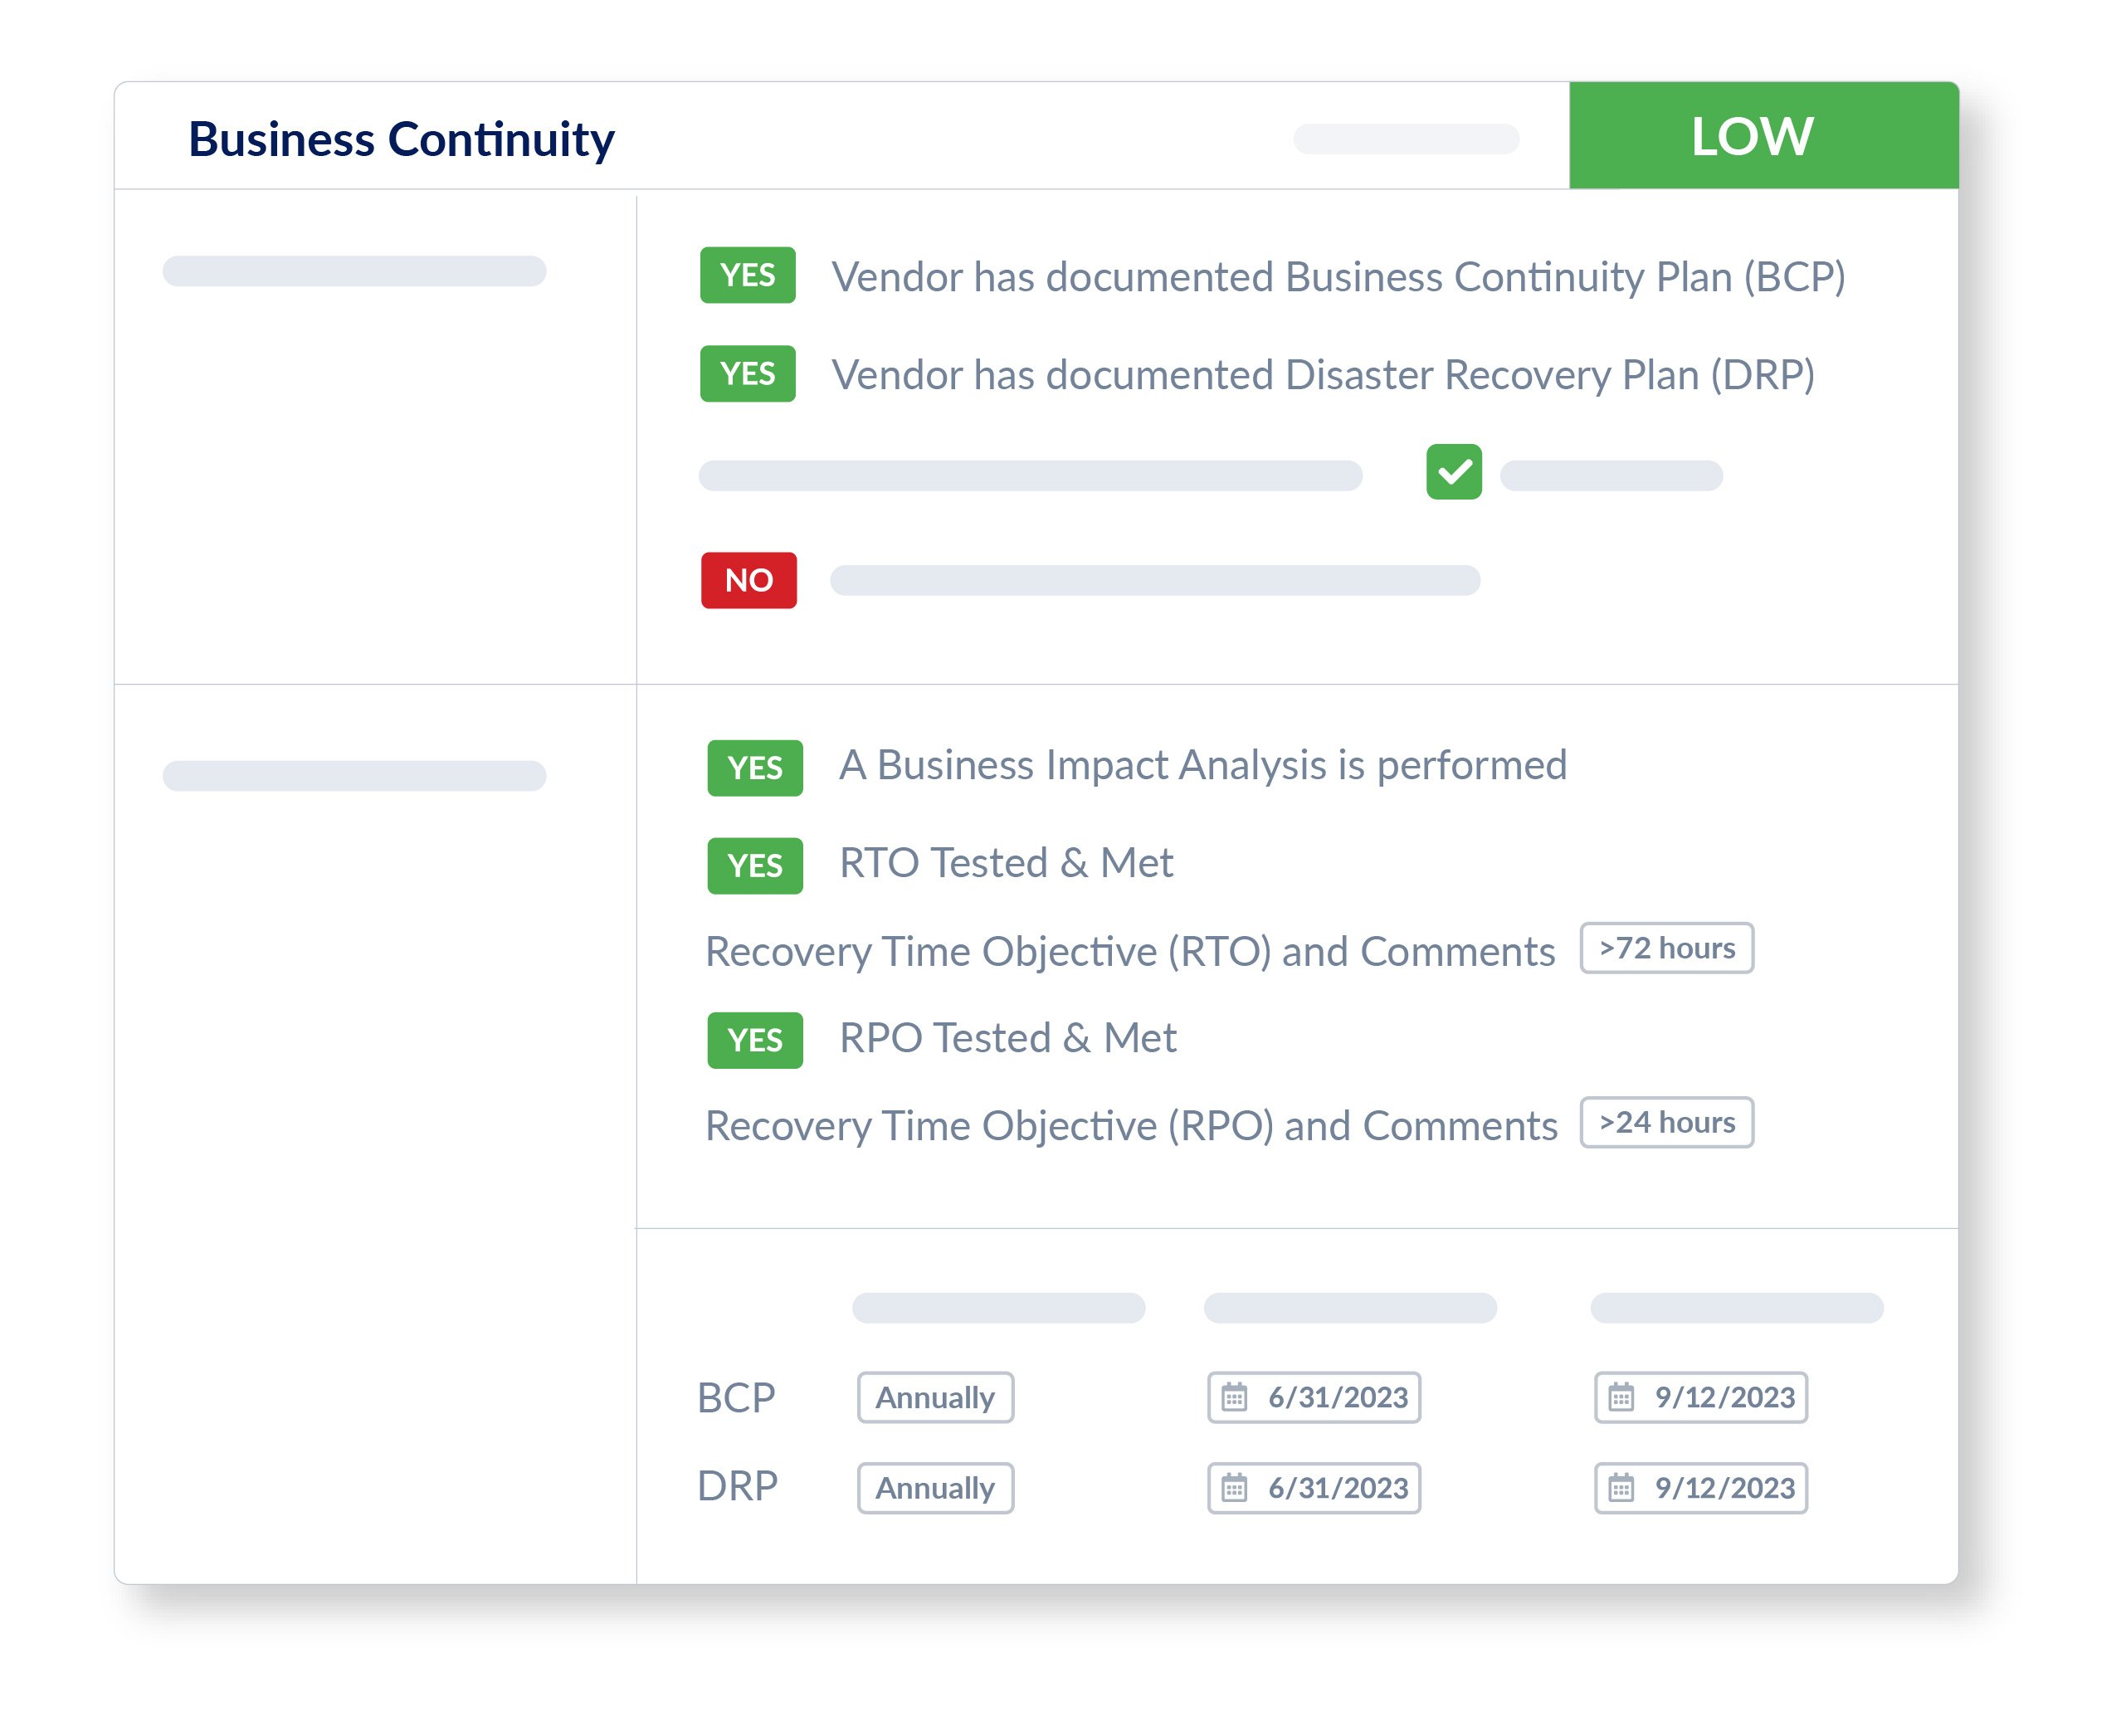Toggle YES badge for RPO Tested & Met

point(755,1040)
